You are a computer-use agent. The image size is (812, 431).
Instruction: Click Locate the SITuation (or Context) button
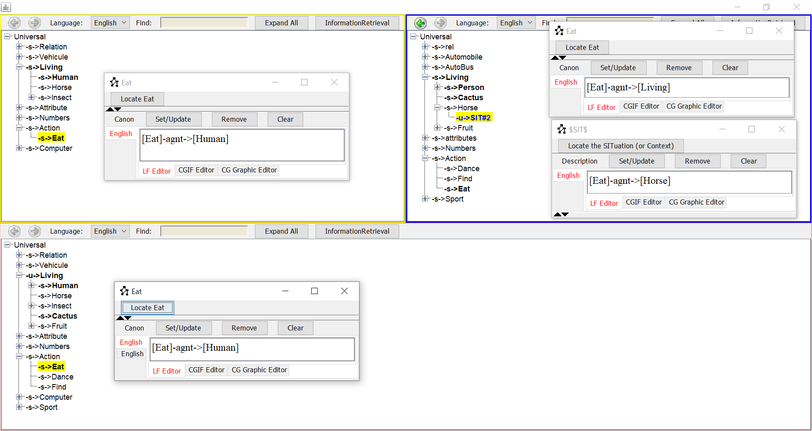coord(621,146)
